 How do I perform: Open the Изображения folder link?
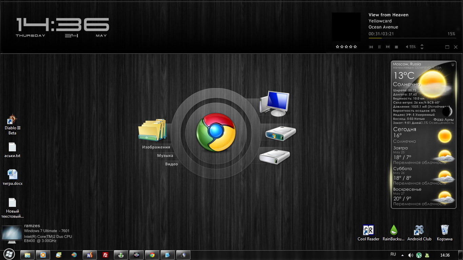click(156, 147)
